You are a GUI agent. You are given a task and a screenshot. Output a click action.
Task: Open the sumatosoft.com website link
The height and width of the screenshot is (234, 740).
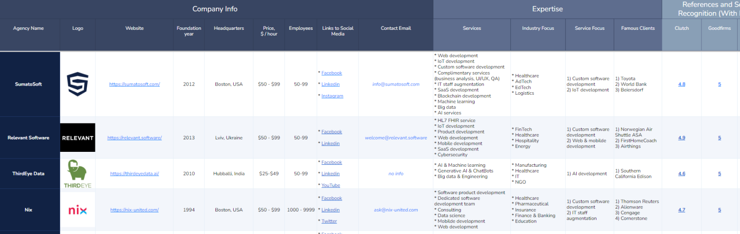click(134, 84)
